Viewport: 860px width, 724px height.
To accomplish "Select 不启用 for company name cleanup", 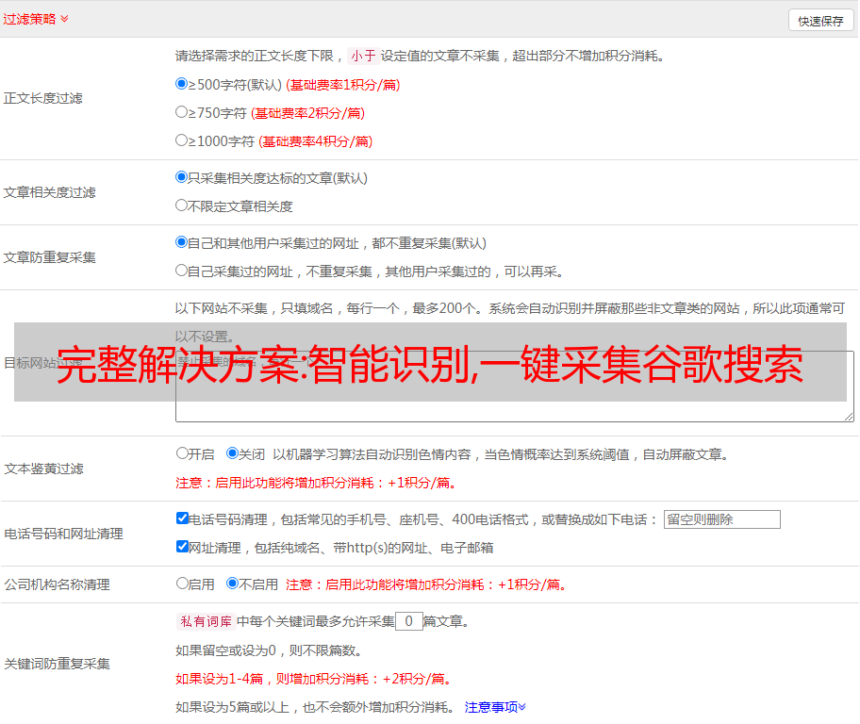I will point(232,584).
